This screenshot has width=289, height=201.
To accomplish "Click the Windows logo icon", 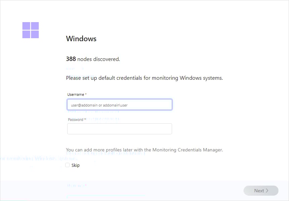I will click(x=31, y=30).
